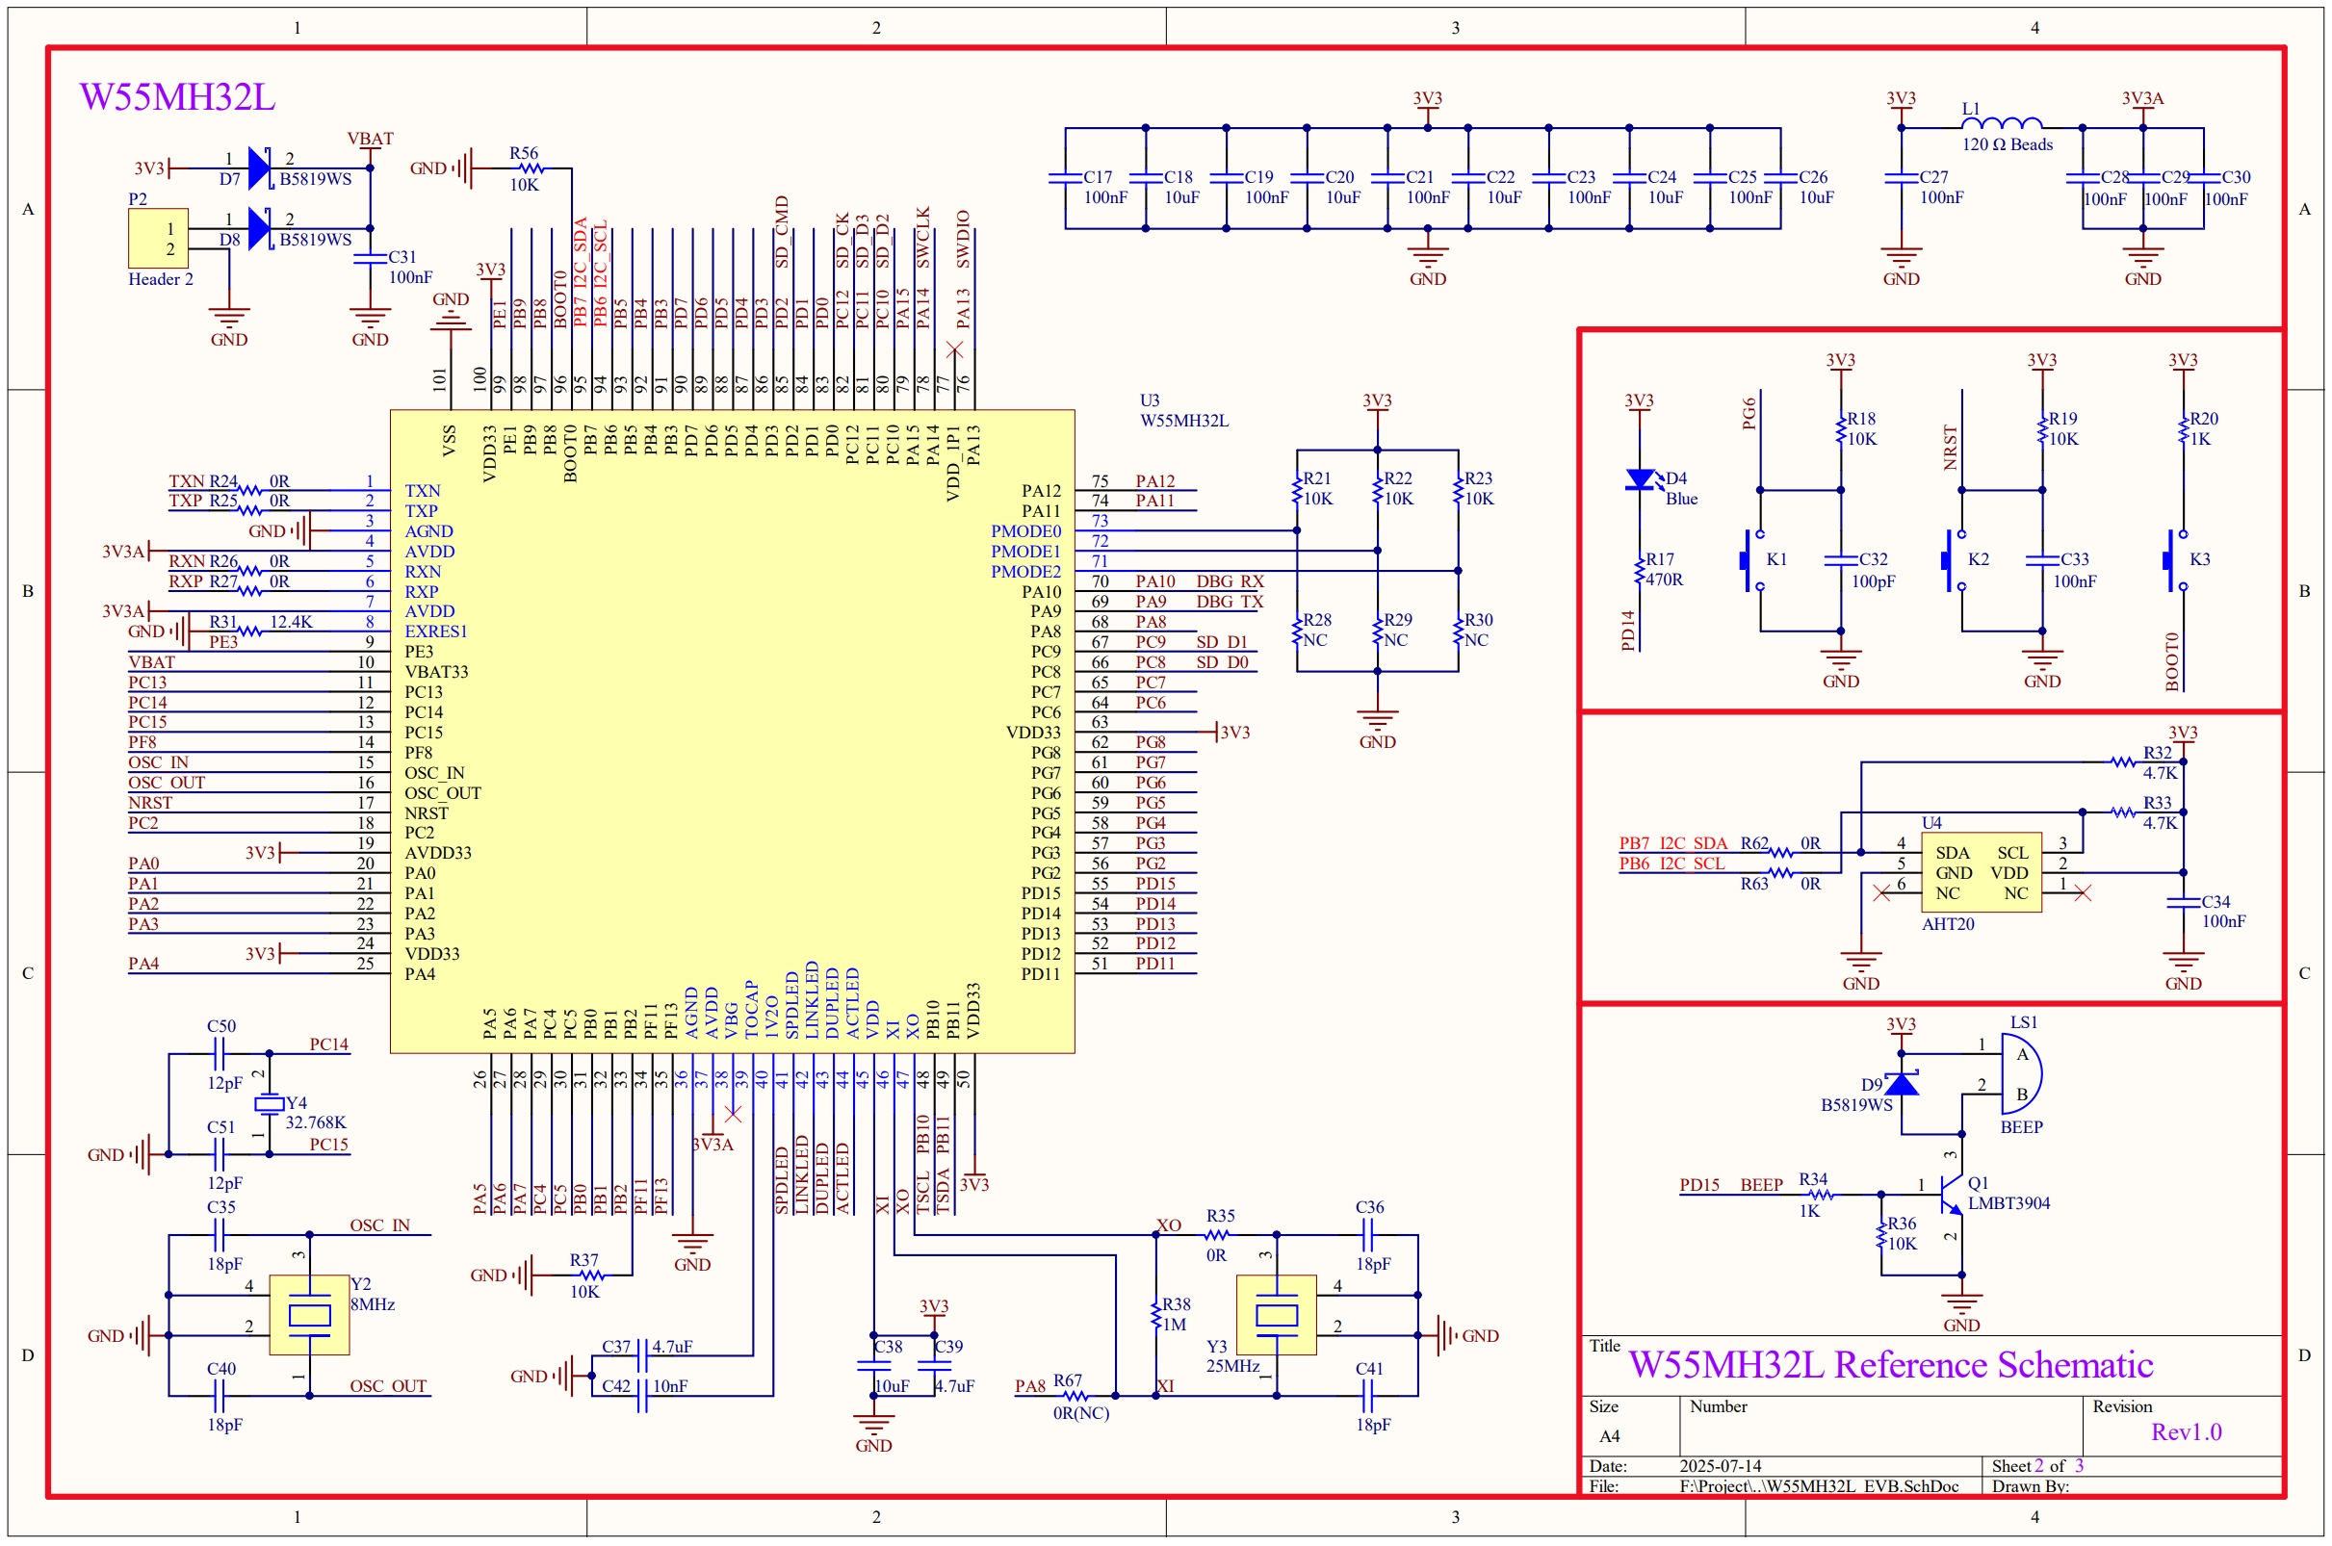Click the PD15_BEEP net label
Screen dimensions: 2332x1546
click(x=1730, y=1185)
